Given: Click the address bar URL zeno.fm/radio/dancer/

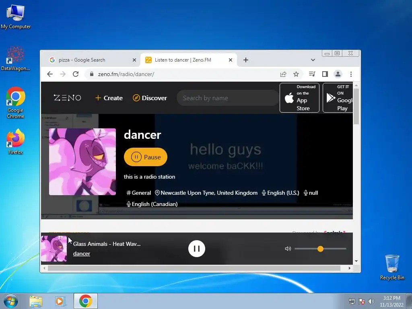Looking at the screenshot, I should 126,74.
